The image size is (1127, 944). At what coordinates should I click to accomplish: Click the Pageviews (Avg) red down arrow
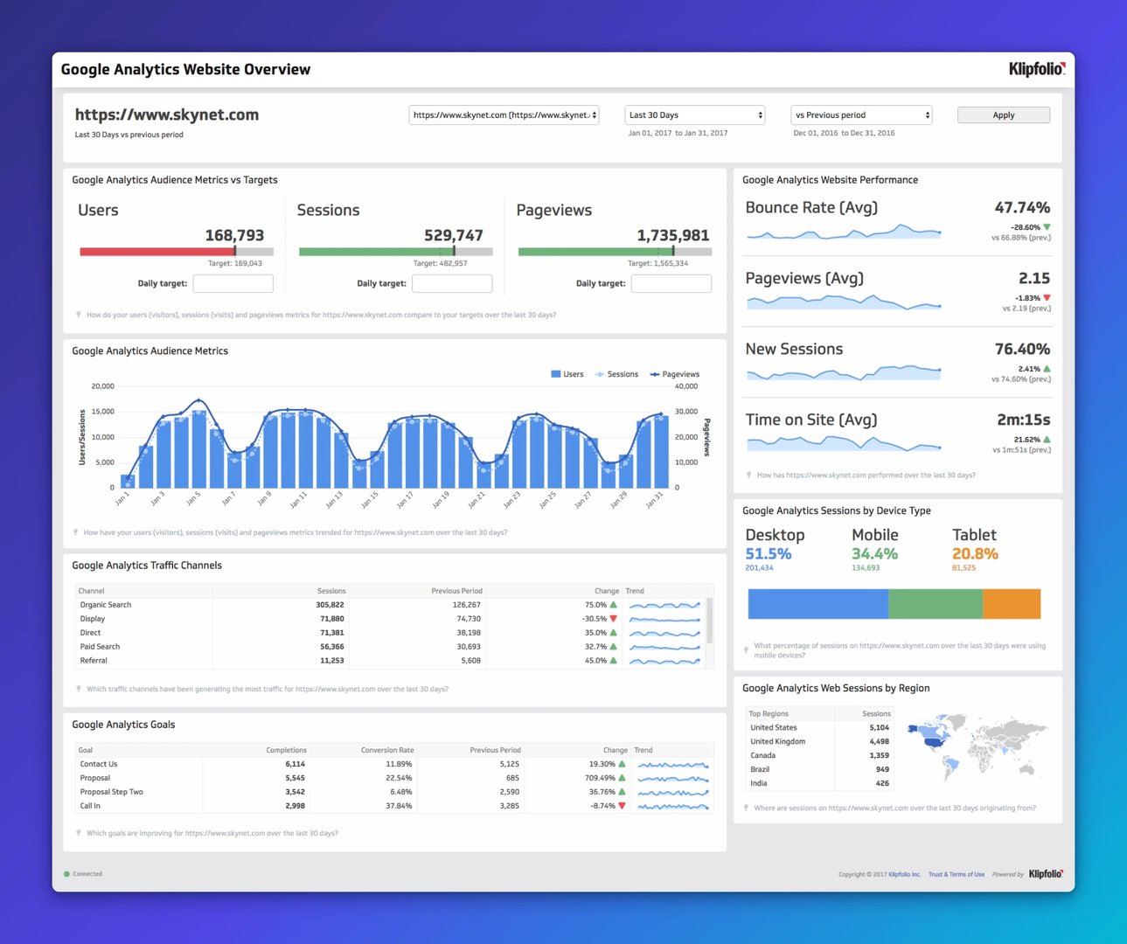pyautogui.click(x=1047, y=298)
